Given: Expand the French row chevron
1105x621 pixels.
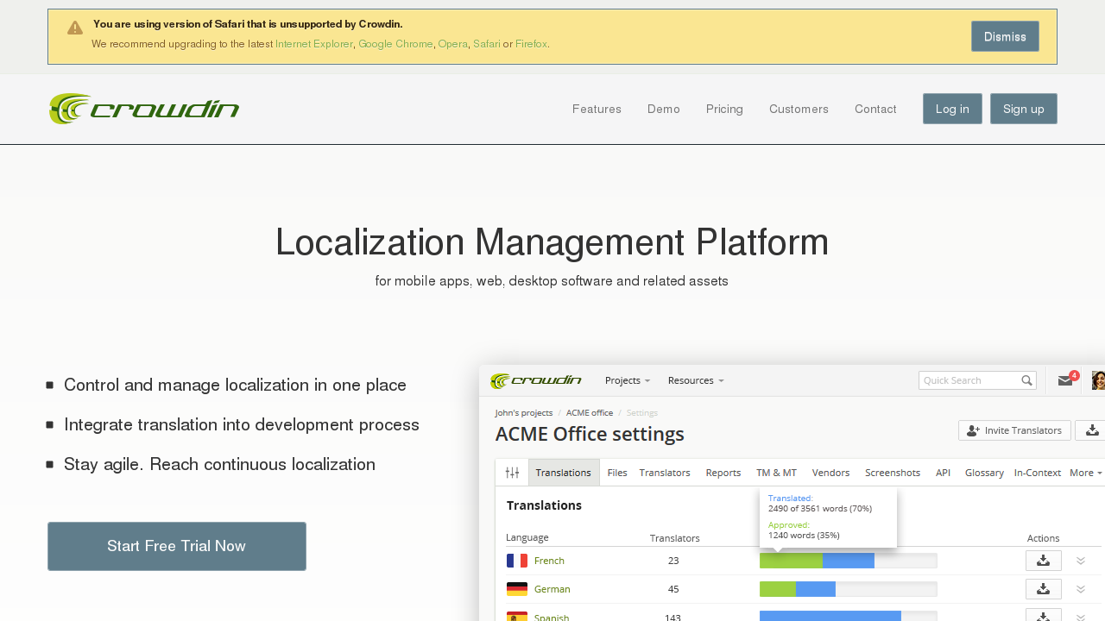Looking at the screenshot, I should pyautogui.click(x=1081, y=561).
